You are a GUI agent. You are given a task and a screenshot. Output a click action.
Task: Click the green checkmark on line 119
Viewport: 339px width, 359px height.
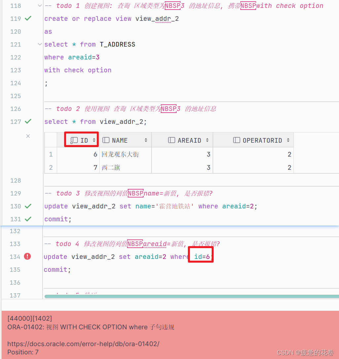[x=28, y=18]
